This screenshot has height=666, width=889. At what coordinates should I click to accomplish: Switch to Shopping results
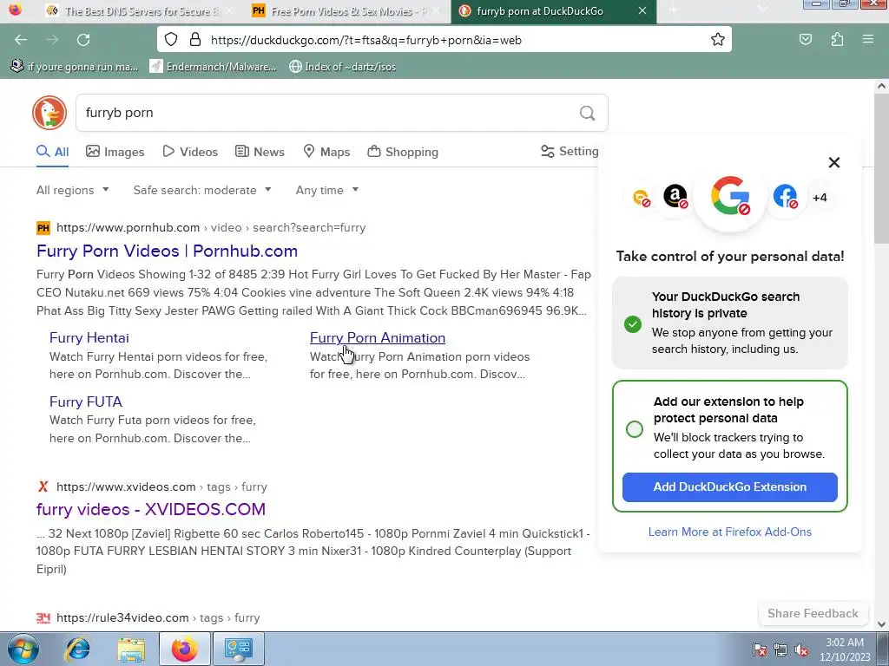(403, 152)
